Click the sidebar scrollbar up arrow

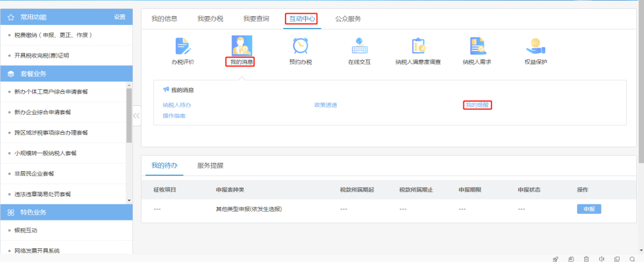tap(129, 85)
